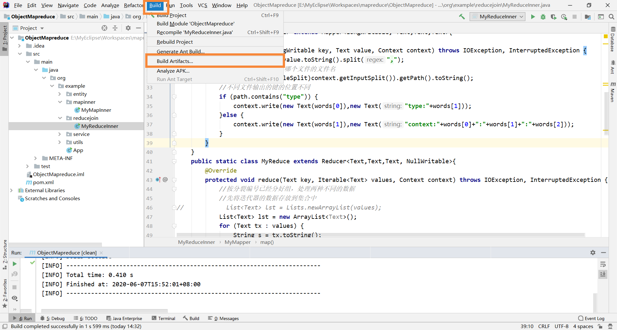The height and width of the screenshot is (330, 617).
Task: Open pom.xml in project tree
Action: [x=43, y=182]
